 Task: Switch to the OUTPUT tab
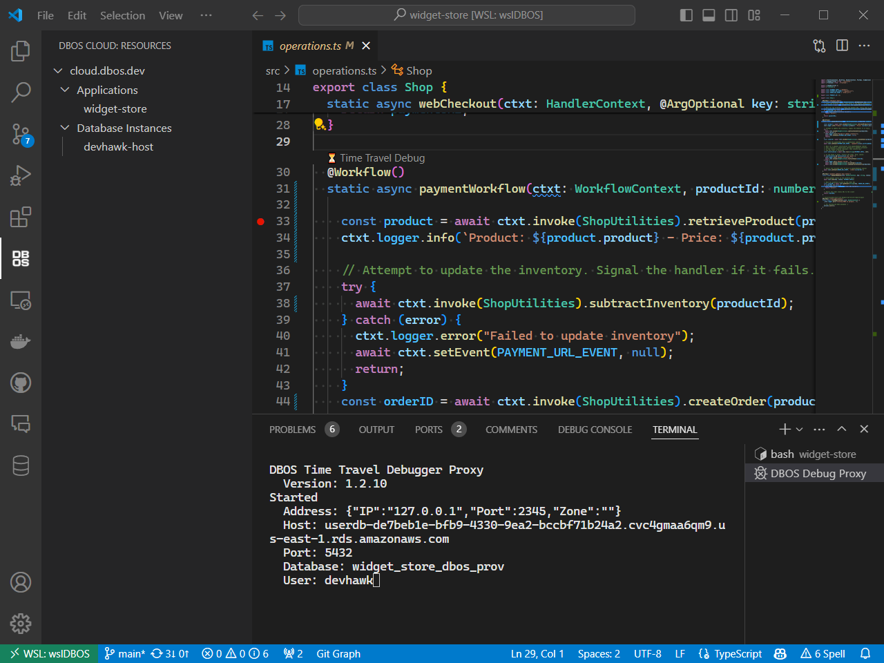point(376,430)
